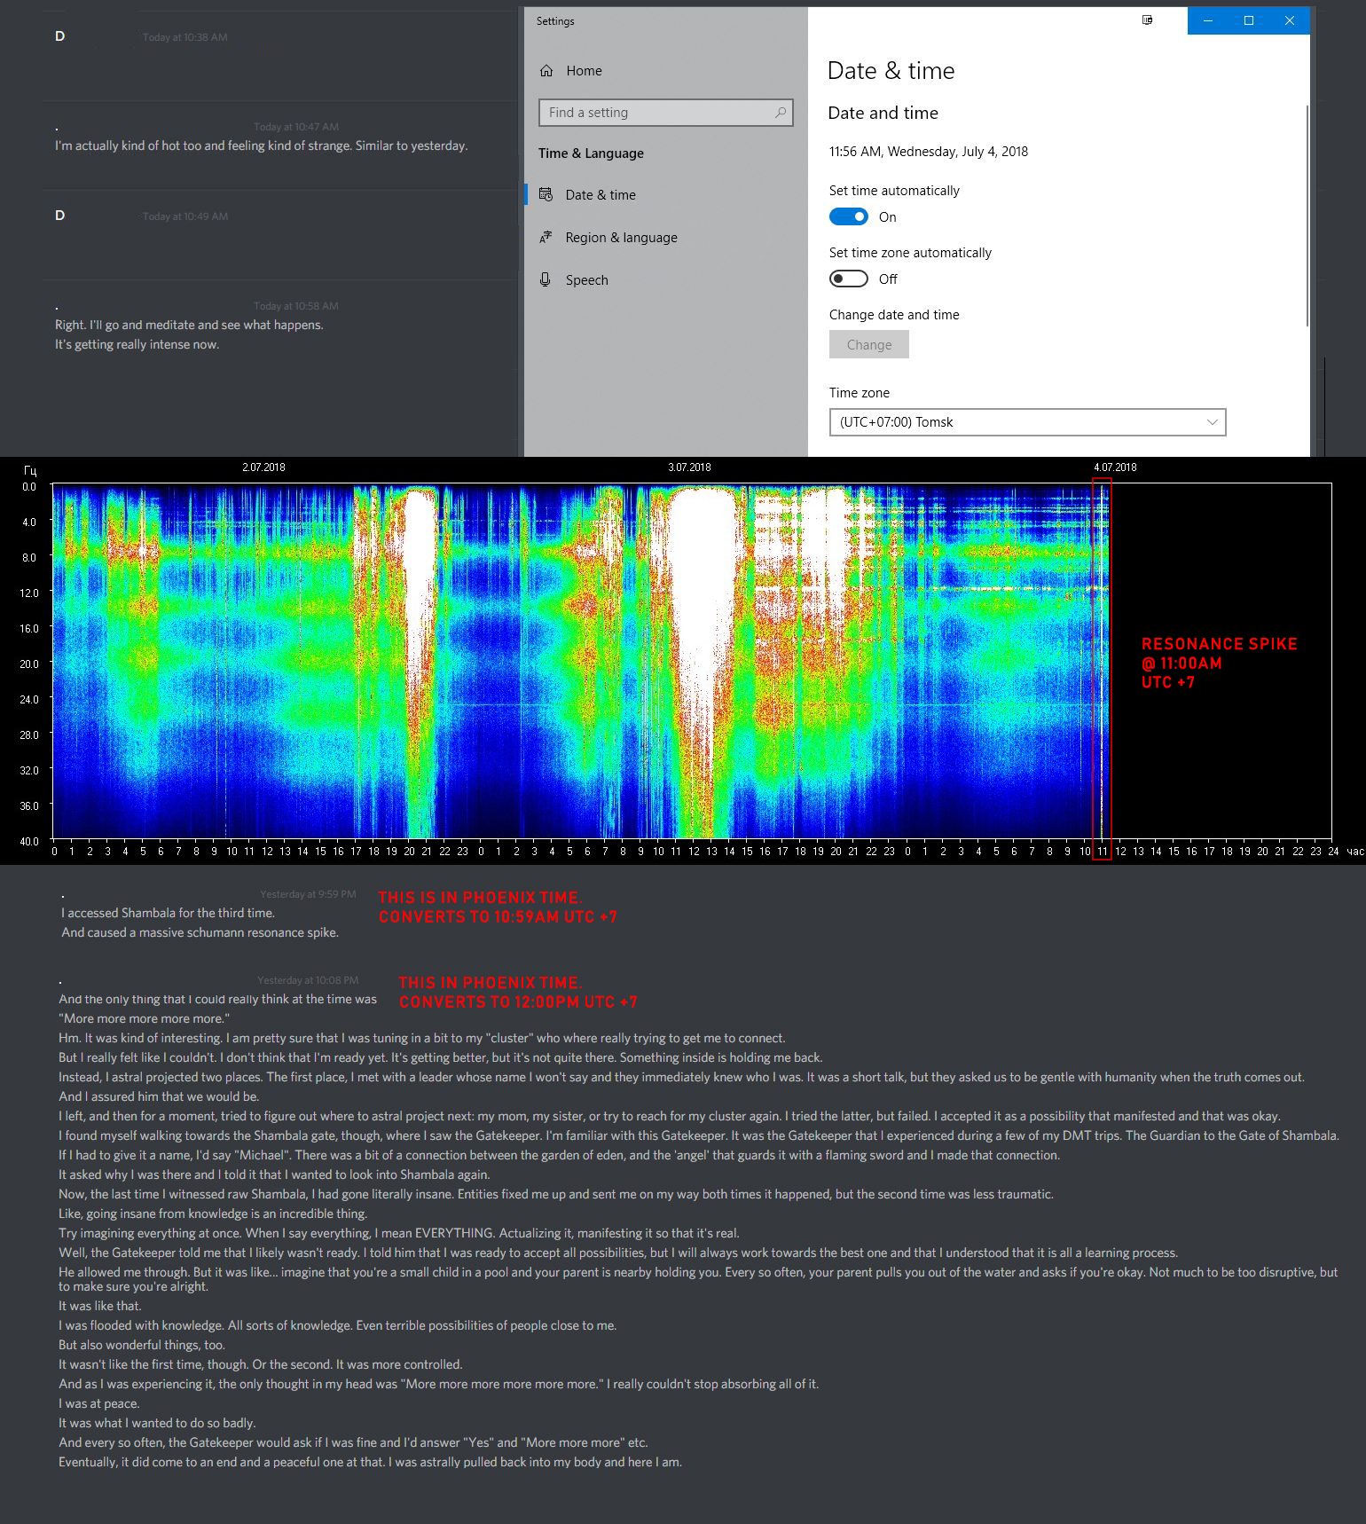1366x1524 pixels.
Task: Click the Settings window scrollbar
Action: [x=1307, y=216]
